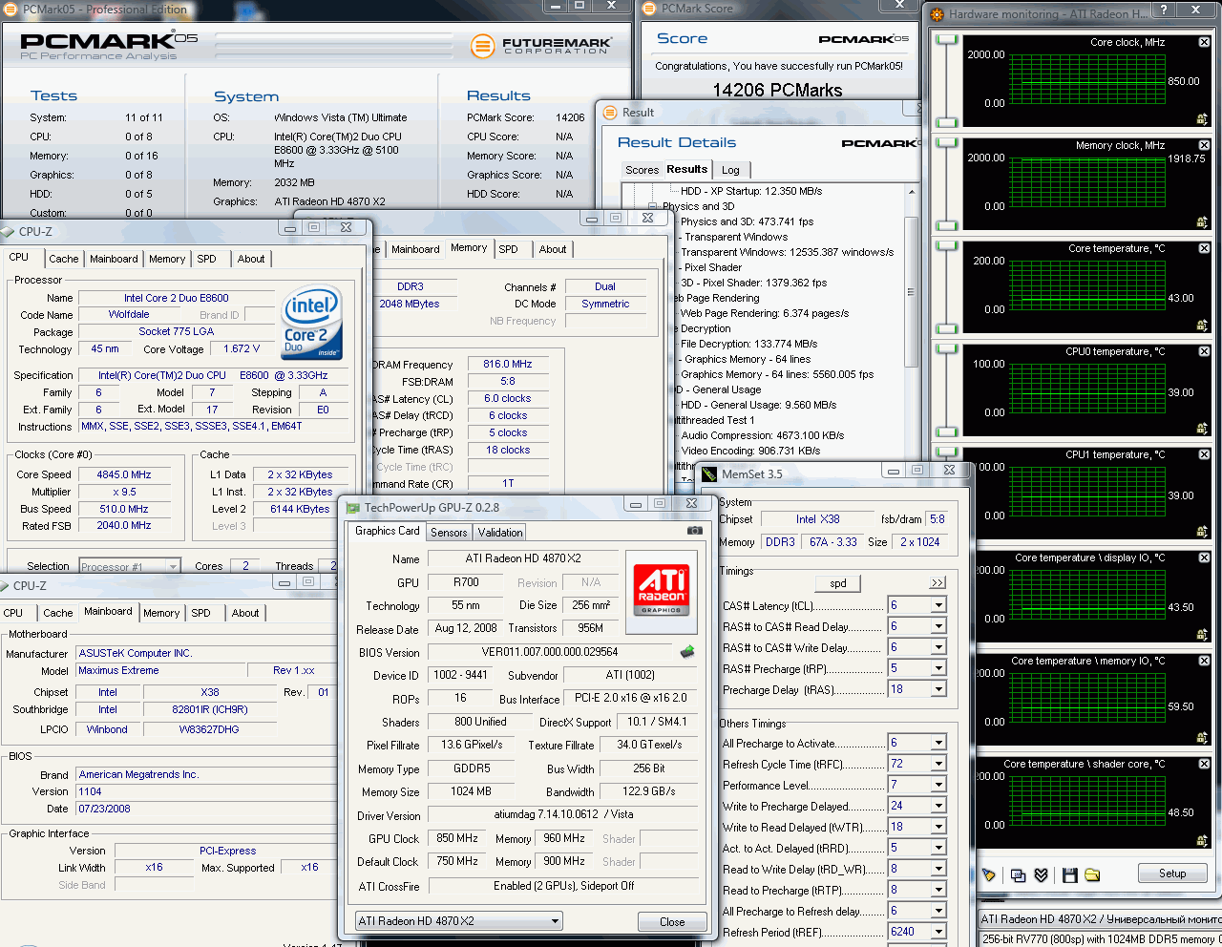Open the RAS# Precharge dropdown in MemSet
This screenshot has width=1222, height=947.
click(938, 668)
